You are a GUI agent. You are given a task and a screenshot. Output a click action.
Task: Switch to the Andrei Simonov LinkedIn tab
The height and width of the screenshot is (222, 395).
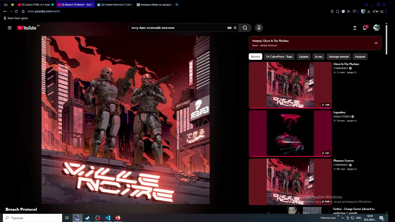coord(115,5)
